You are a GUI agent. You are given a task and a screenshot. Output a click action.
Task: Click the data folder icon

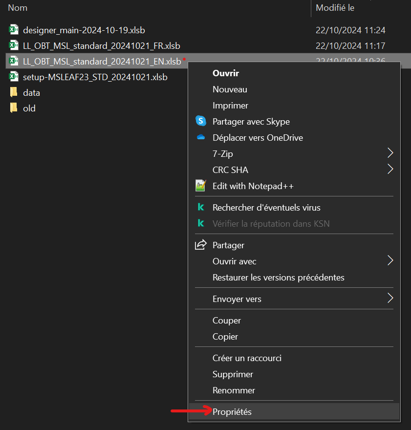coord(13,92)
